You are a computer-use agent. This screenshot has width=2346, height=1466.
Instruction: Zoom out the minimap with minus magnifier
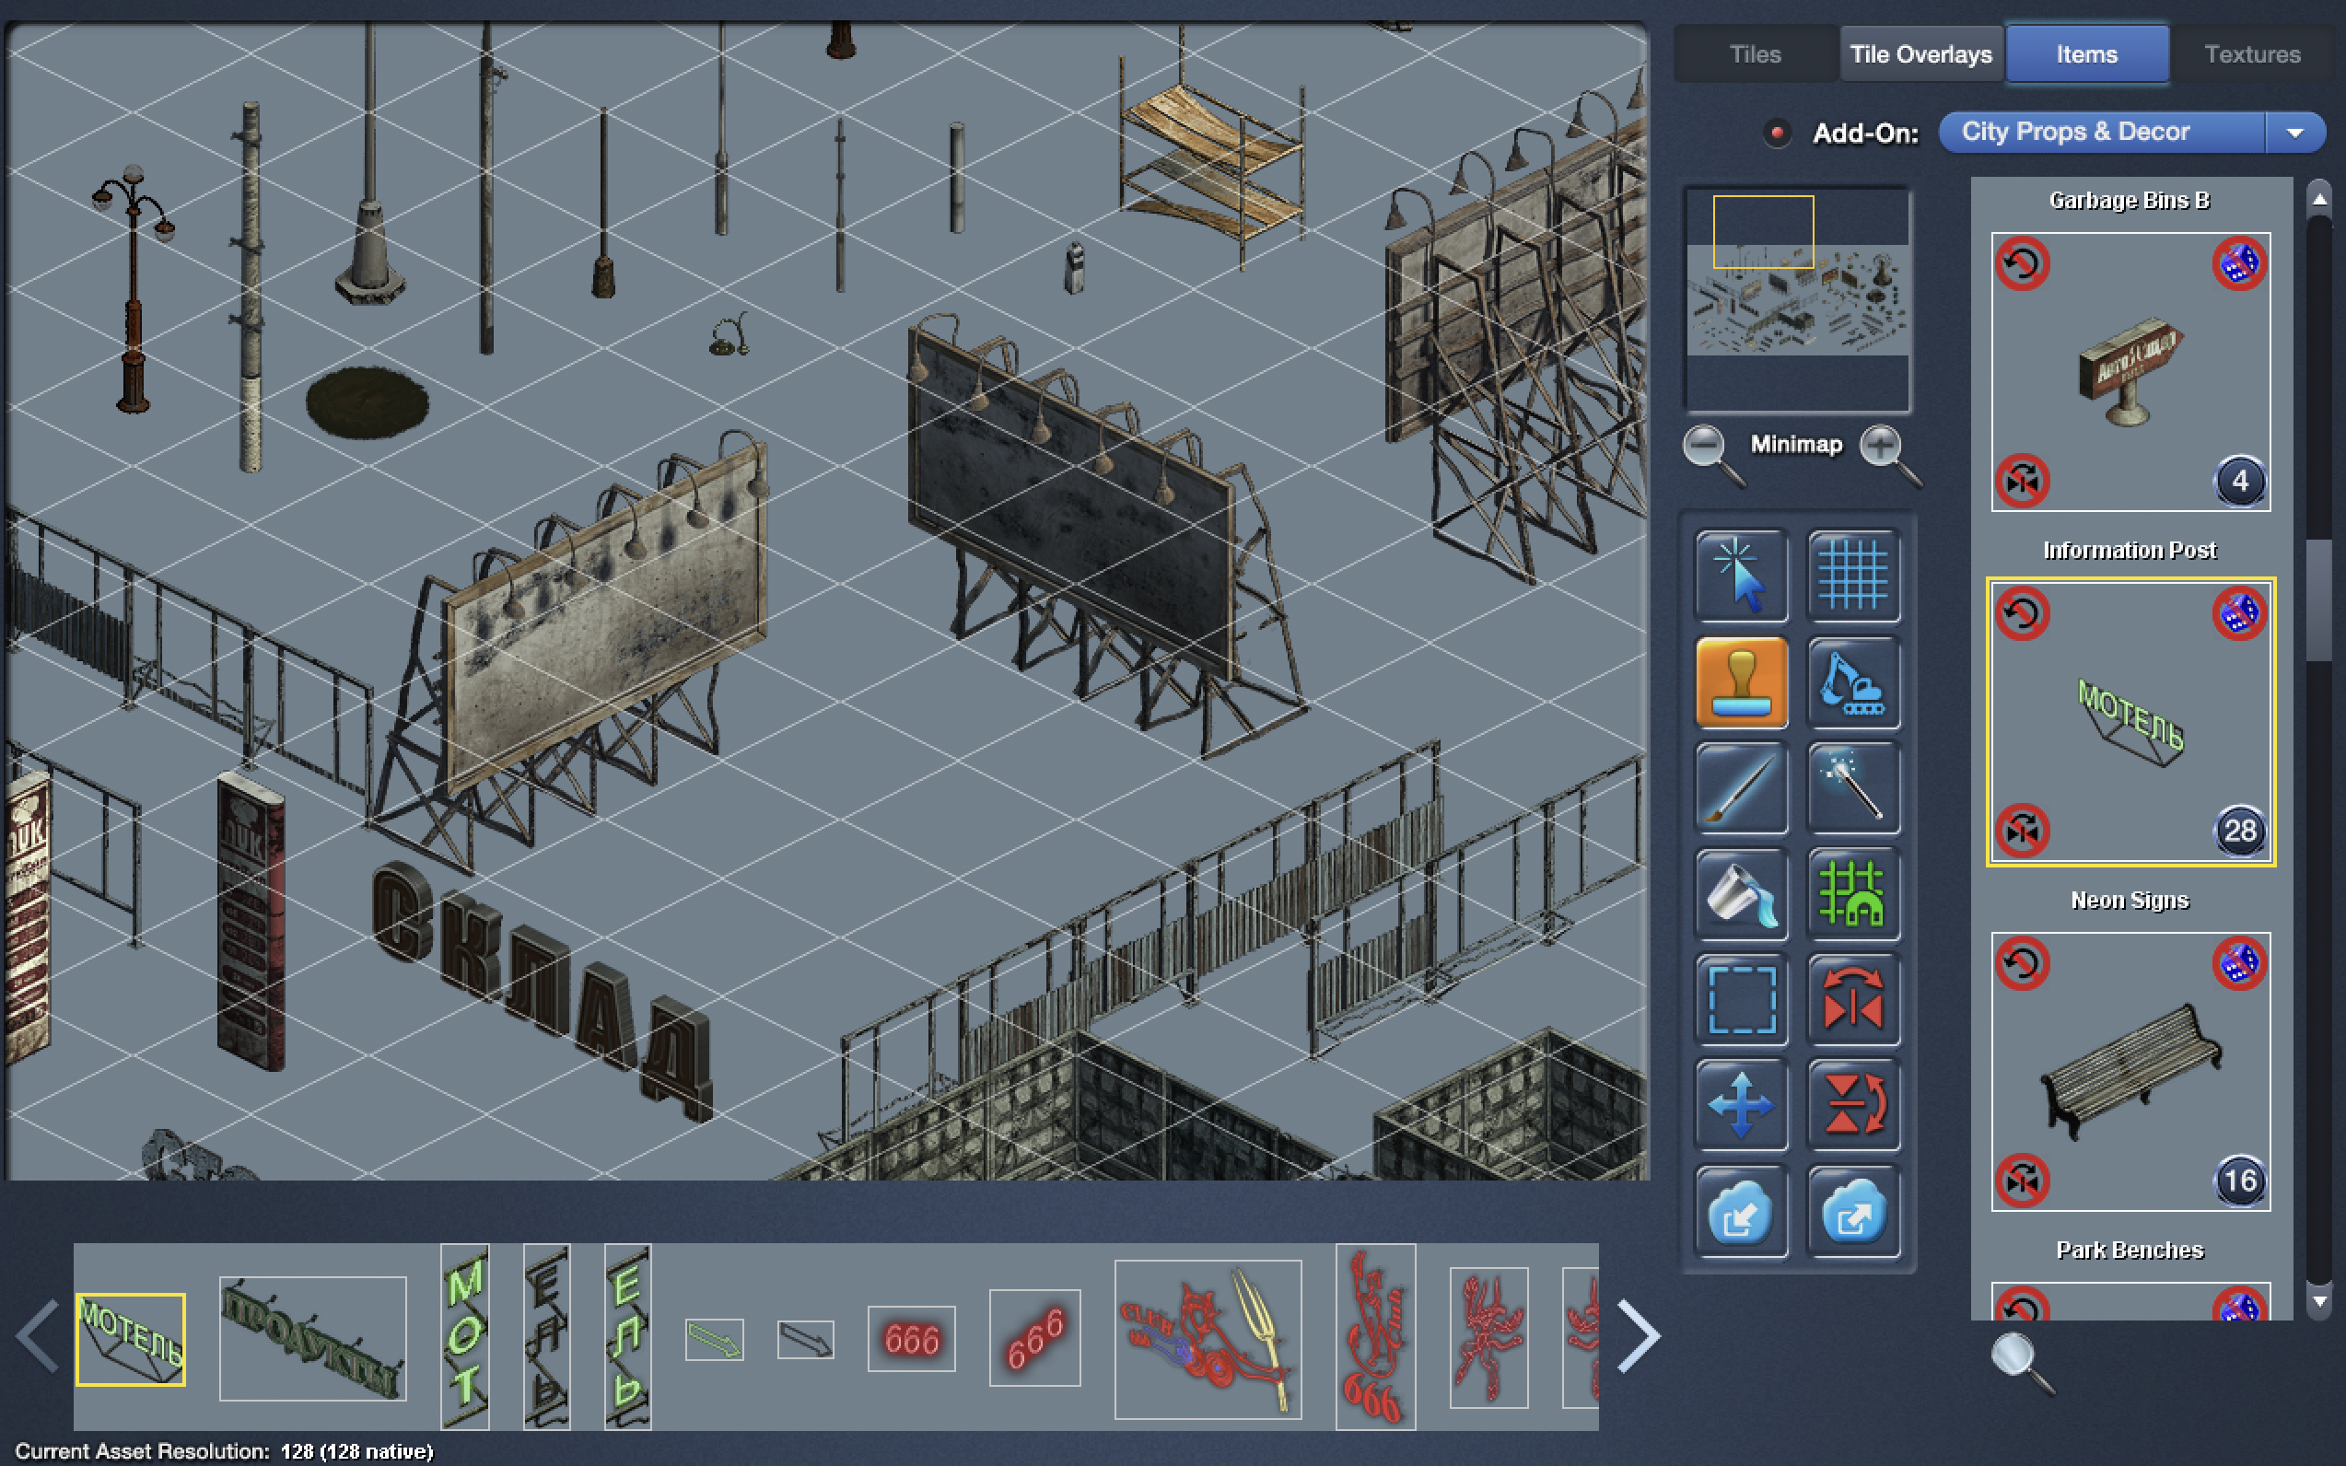click(1712, 455)
